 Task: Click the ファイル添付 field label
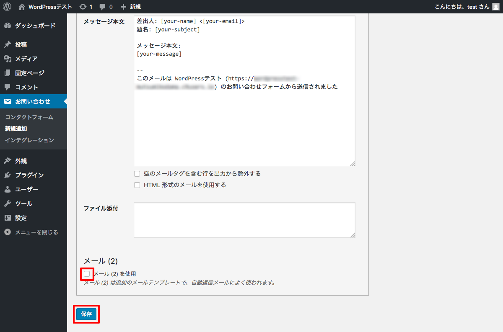click(x=101, y=208)
